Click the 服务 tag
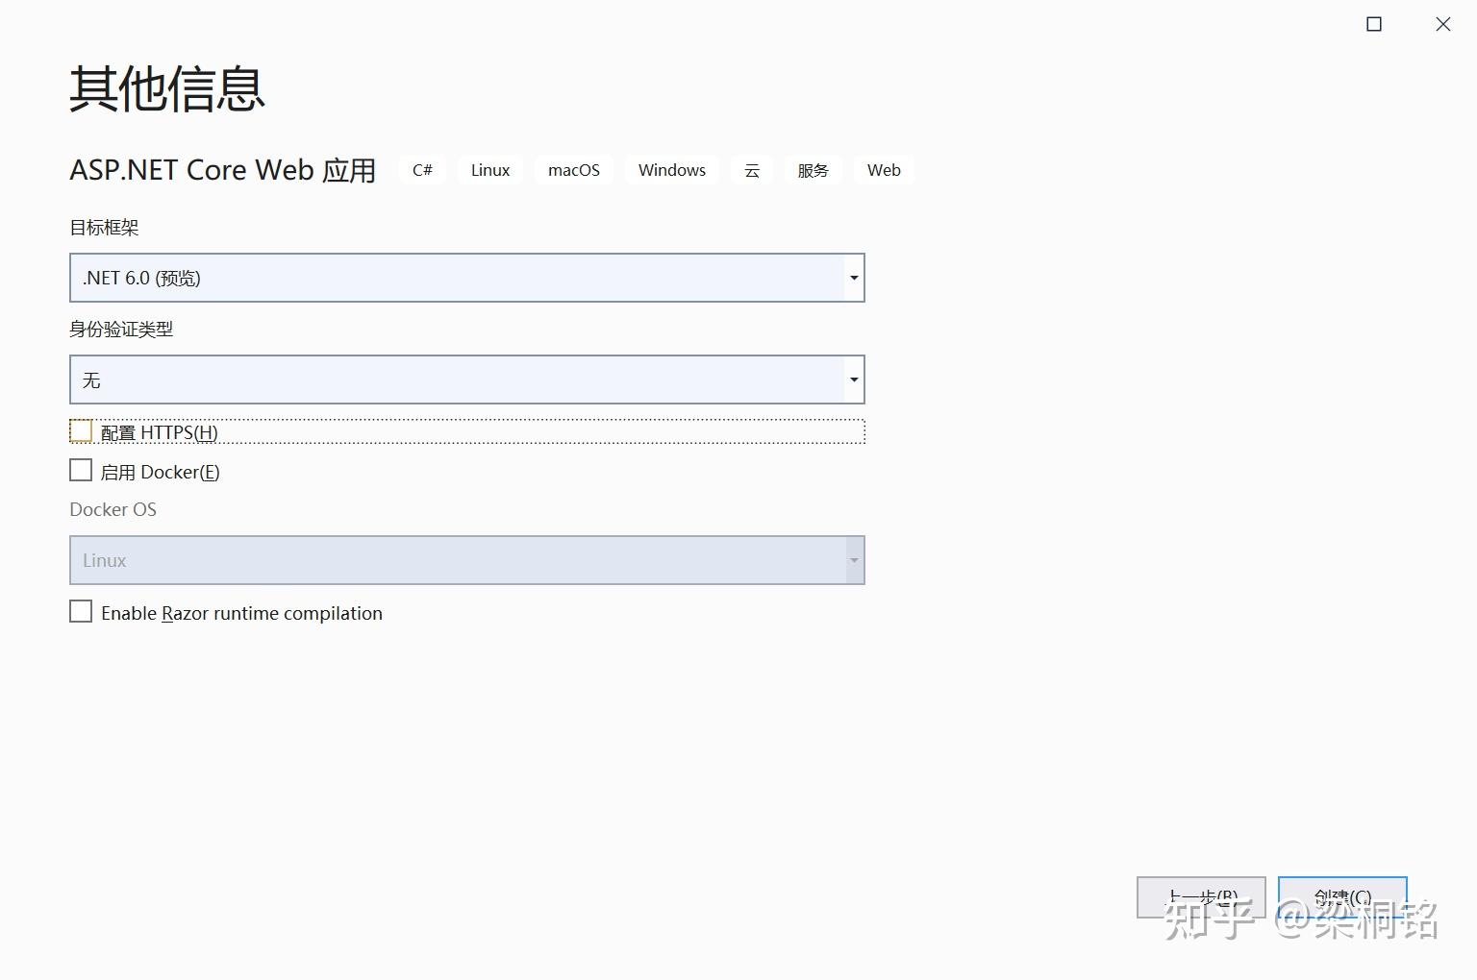This screenshot has height=980, width=1477. tap(813, 170)
